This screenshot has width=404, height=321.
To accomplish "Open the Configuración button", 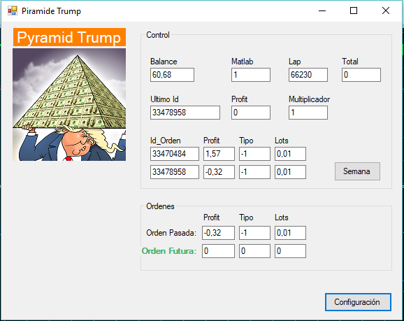I will tap(358, 302).
